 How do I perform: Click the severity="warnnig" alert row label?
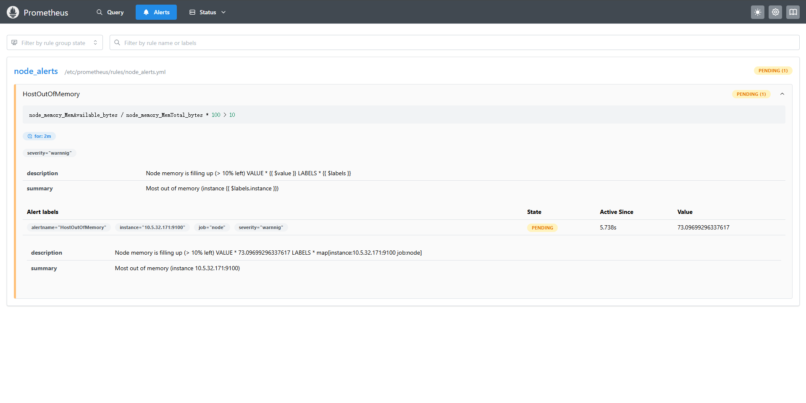261,227
